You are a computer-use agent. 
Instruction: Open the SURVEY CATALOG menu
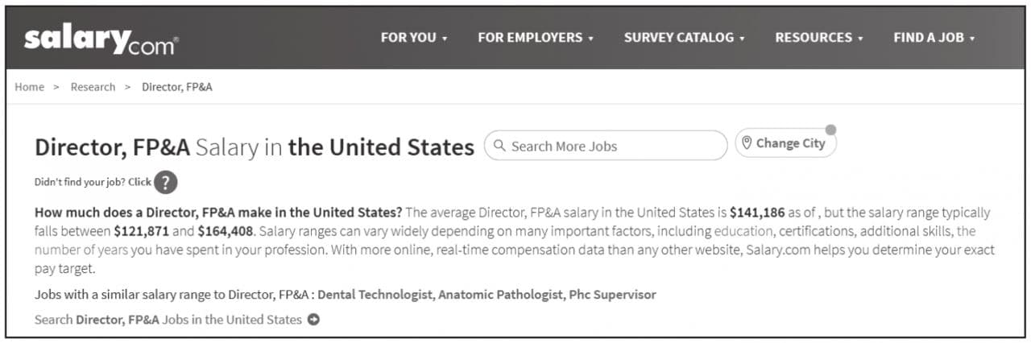[x=685, y=38]
